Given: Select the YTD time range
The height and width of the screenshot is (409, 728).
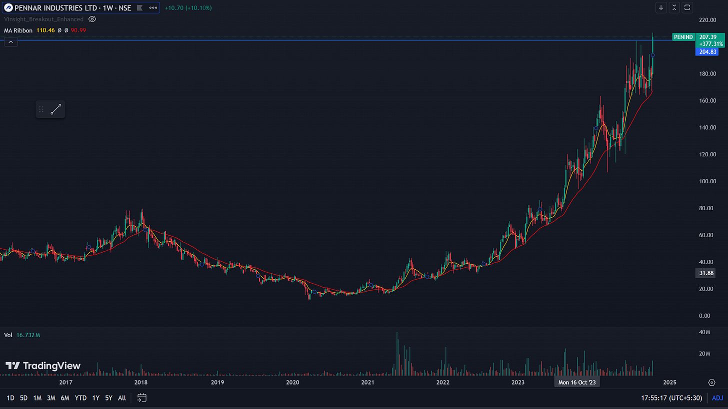Looking at the screenshot, I should coord(80,398).
